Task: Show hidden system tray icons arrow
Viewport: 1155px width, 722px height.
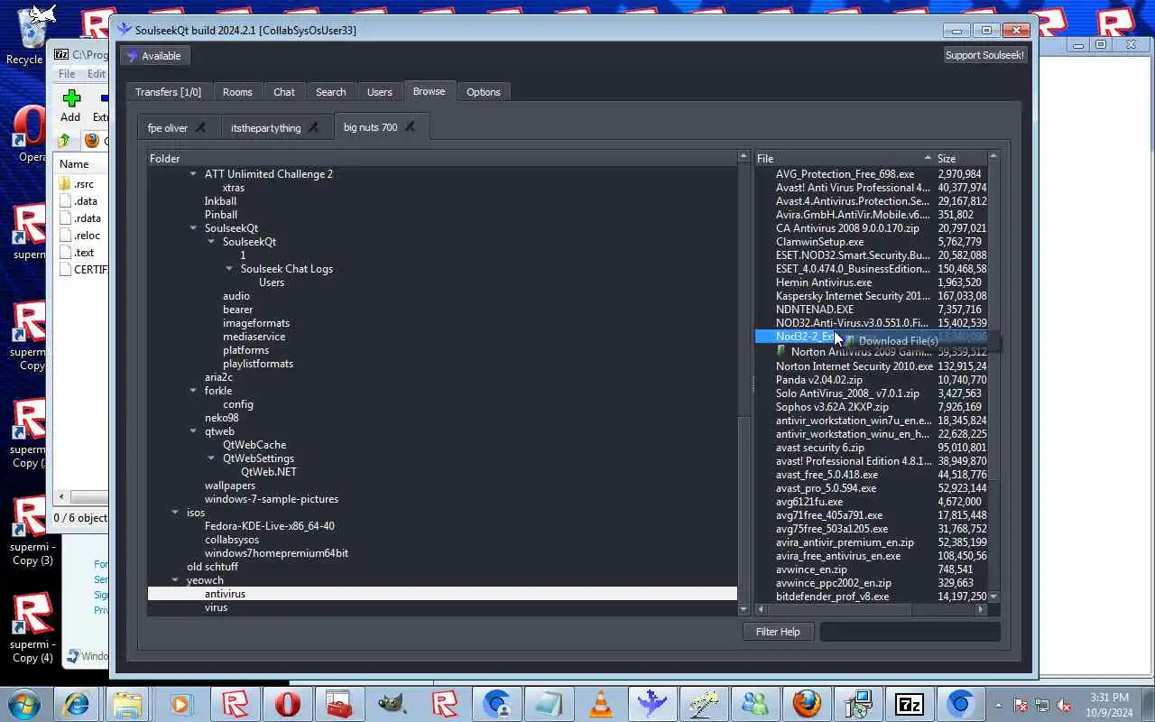Action: [998, 705]
